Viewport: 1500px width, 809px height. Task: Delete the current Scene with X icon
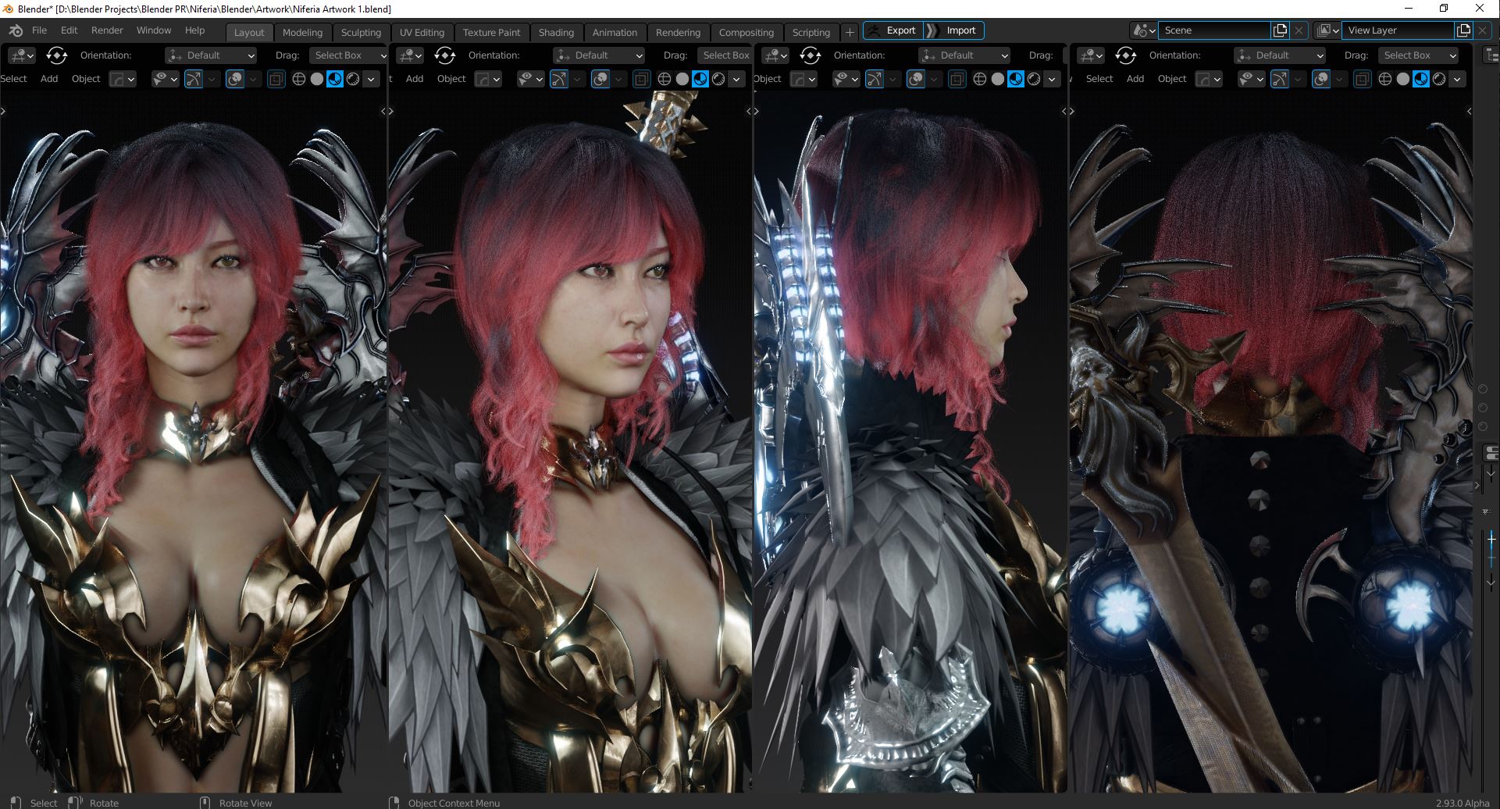[1299, 30]
